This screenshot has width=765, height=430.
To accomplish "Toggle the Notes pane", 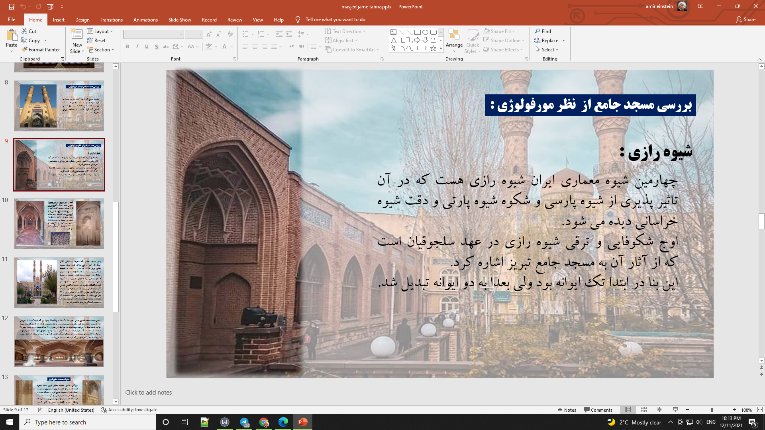I will pos(567,410).
